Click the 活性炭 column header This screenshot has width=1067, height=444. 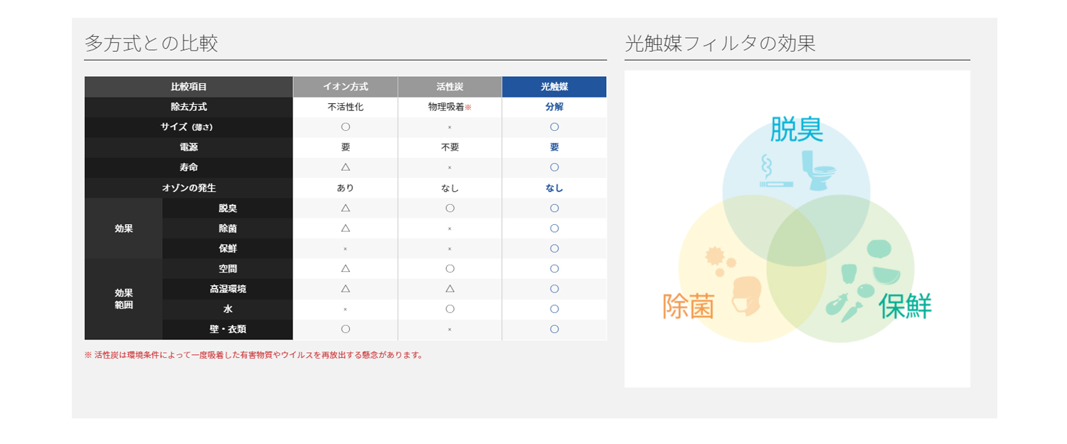click(450, 87)
